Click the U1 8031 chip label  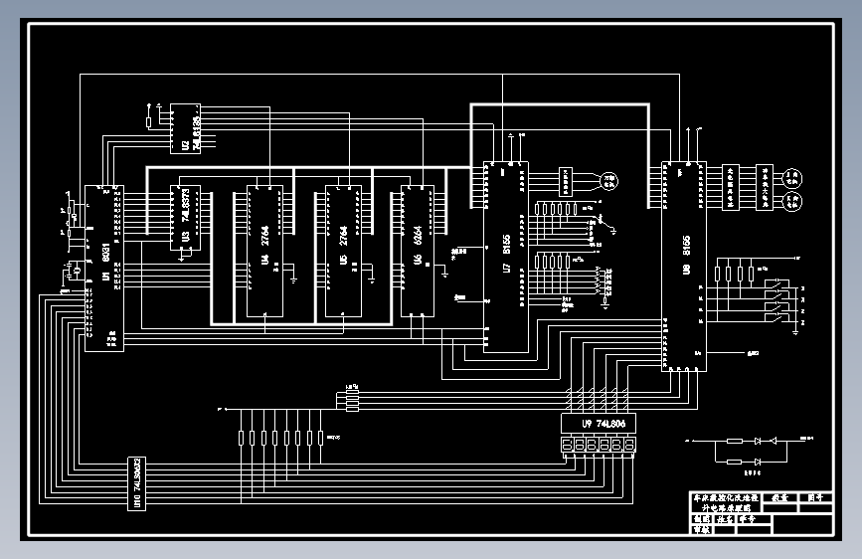pyautogui.click(x=105, y=262)
